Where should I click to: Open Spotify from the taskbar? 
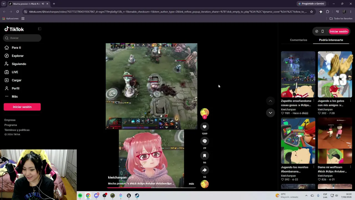point(80,196)
